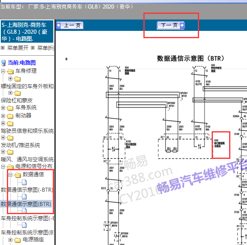
Task: Click document icon for 数据通信示意图(BTR)
Action: [x=24, y=197]
